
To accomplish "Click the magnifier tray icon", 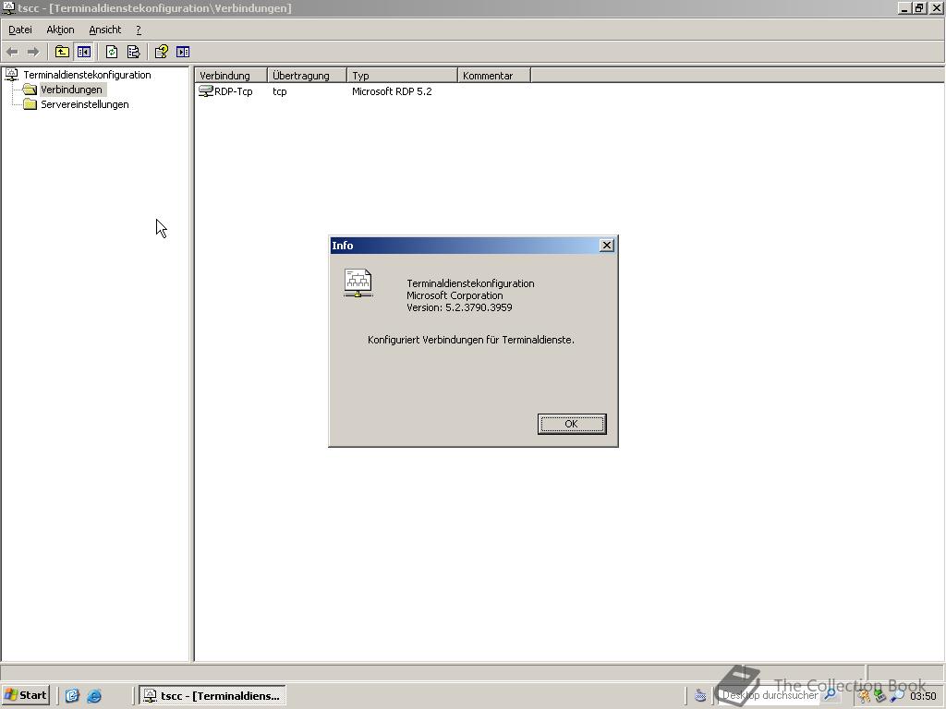I will [x=897, y=696].
